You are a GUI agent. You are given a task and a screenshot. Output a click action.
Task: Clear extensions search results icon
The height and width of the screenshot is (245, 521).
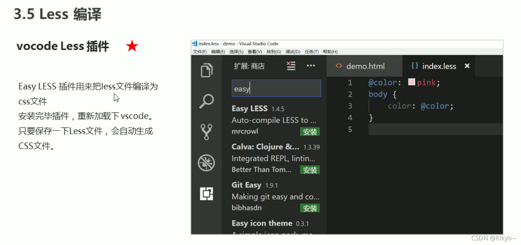point(291,66)
